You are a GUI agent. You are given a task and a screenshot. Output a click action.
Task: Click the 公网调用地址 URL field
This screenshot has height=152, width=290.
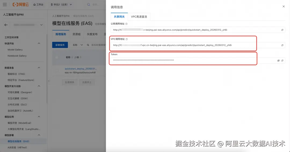tap(198, 30)
